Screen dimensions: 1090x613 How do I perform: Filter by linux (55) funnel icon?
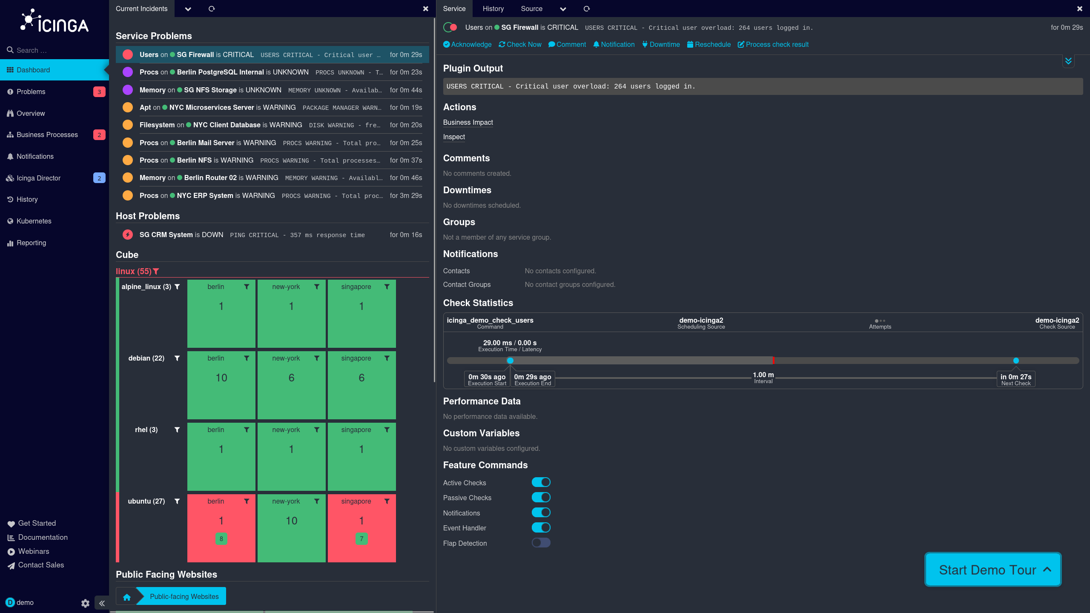[x=156, y=271]
